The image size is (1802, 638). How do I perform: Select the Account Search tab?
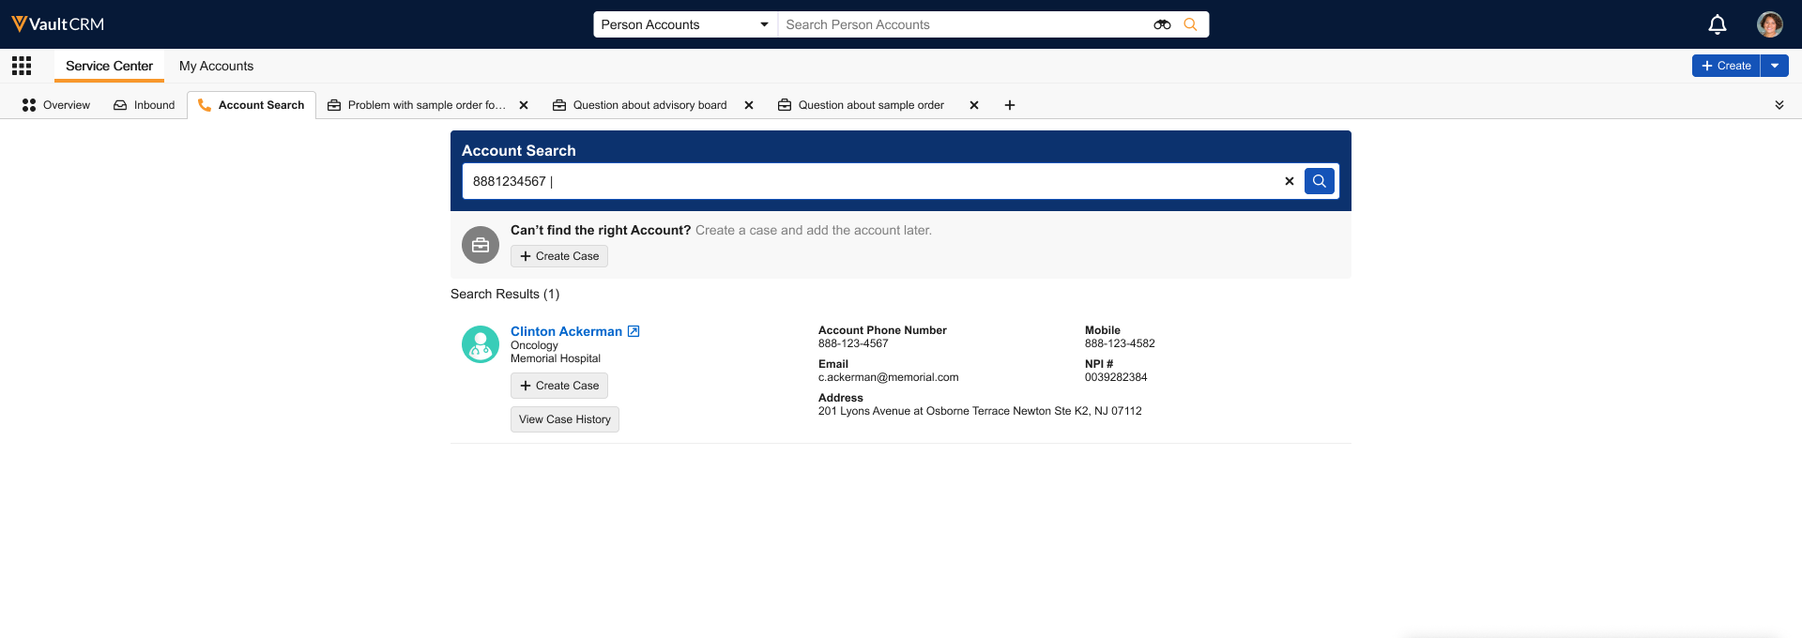[x=252, y=105]
